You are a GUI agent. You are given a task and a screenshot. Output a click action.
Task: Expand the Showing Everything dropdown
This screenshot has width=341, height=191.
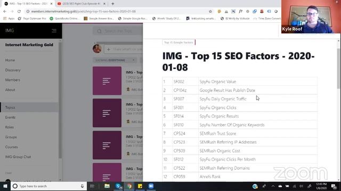coord(115,60)
